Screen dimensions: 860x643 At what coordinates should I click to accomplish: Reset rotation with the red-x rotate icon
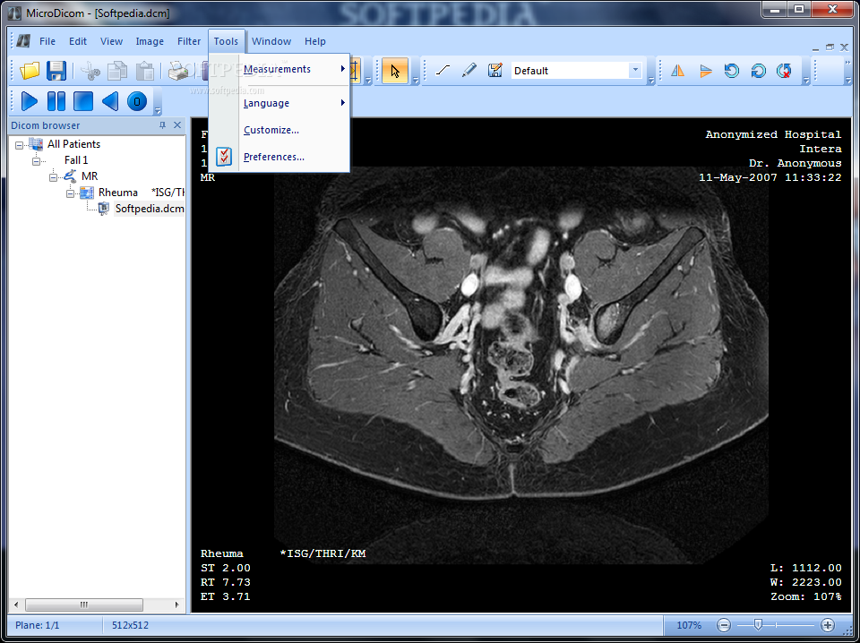pos(785,70)
